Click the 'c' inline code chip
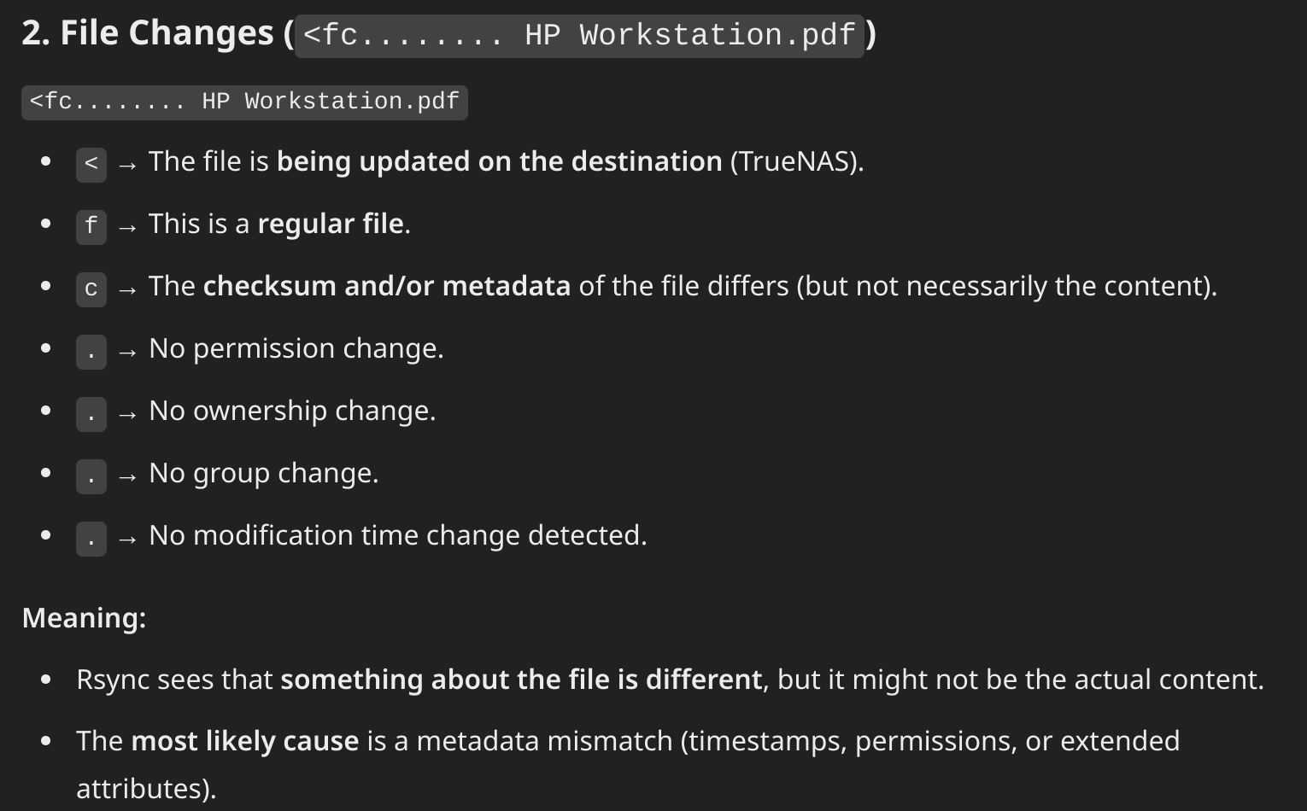 91,289
